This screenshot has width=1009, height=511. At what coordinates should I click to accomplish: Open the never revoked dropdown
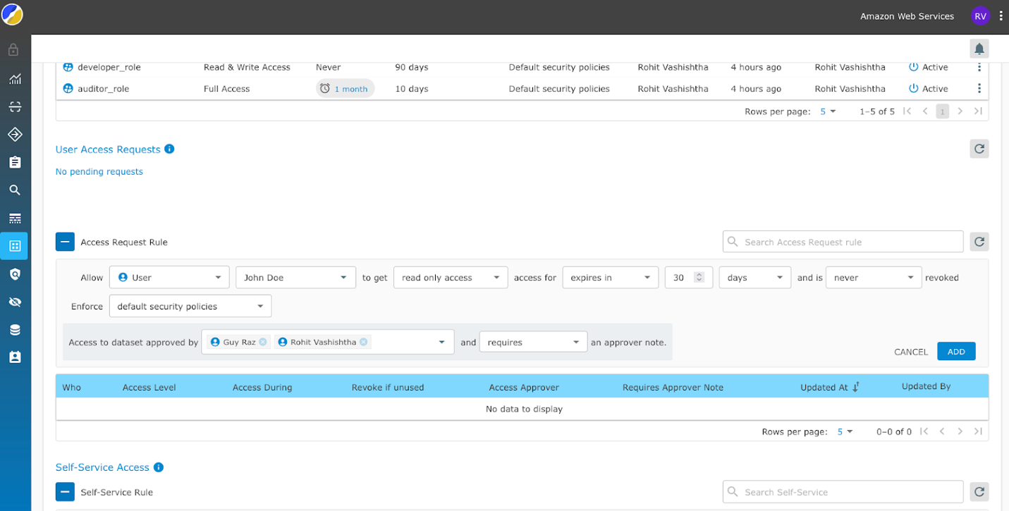pyautogui.click(x=874, y=278)
